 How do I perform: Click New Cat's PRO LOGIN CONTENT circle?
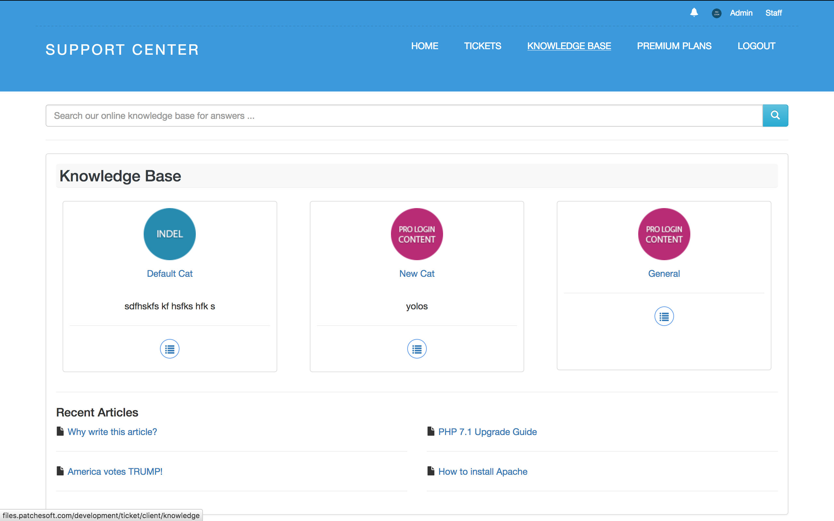pyautogui.click(x=417, y=234)
